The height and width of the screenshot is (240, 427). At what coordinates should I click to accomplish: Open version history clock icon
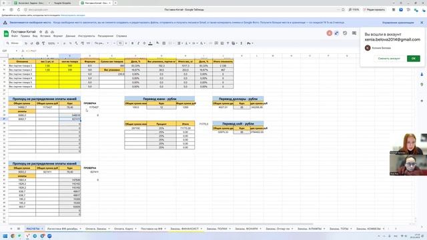[345, 33]
